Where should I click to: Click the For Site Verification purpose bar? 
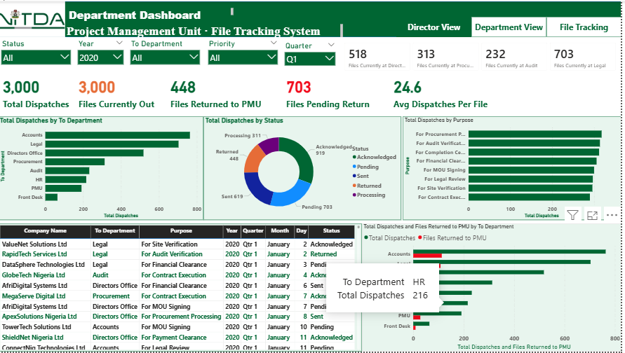pyautogui.click(x=530, y=188)
